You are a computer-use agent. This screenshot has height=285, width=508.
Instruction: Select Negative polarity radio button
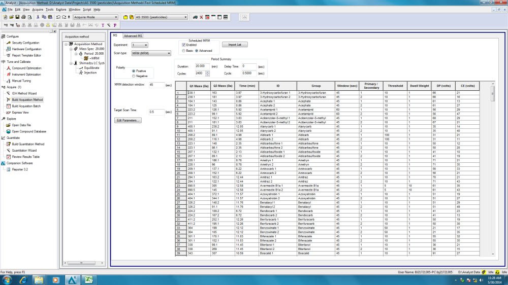click(x=134, y=76)
